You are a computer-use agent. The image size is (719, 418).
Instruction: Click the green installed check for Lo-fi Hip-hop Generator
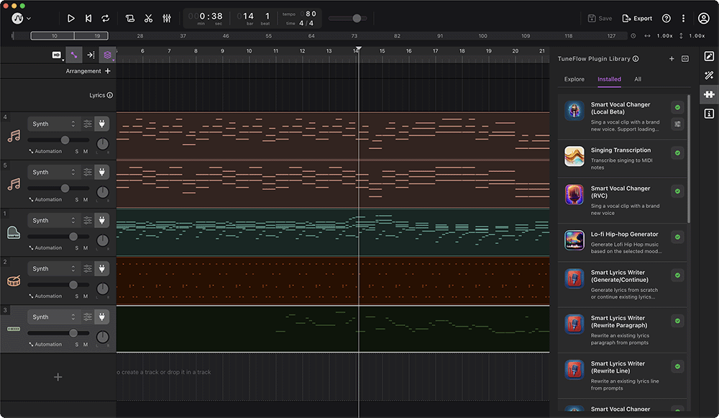pyautogui.click(x=677, y=237)
